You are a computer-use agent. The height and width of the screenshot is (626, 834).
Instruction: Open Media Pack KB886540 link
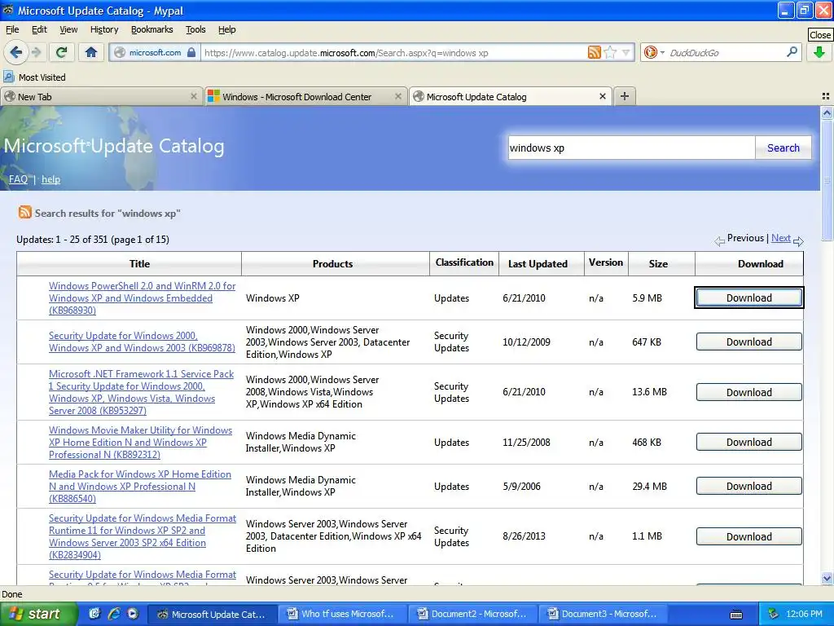pos(140,487)
